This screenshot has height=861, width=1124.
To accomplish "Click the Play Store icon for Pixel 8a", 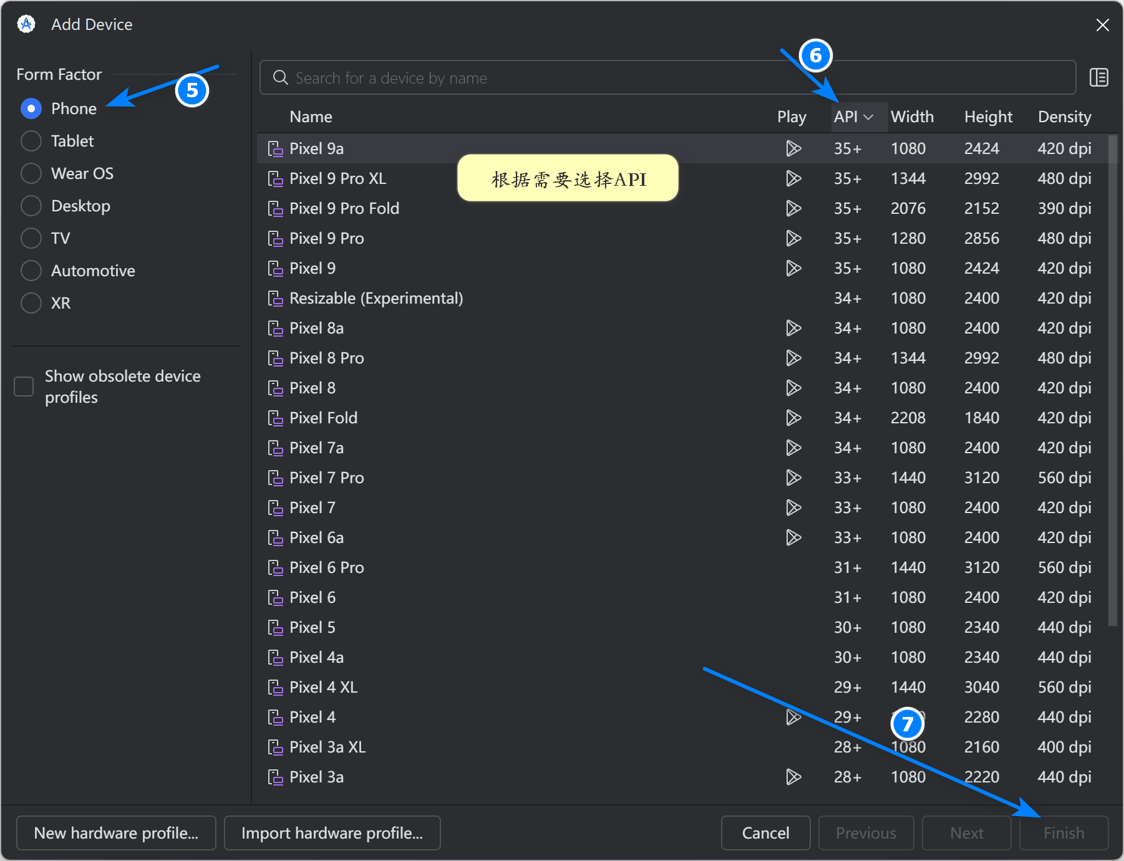I will pos(793,328).
